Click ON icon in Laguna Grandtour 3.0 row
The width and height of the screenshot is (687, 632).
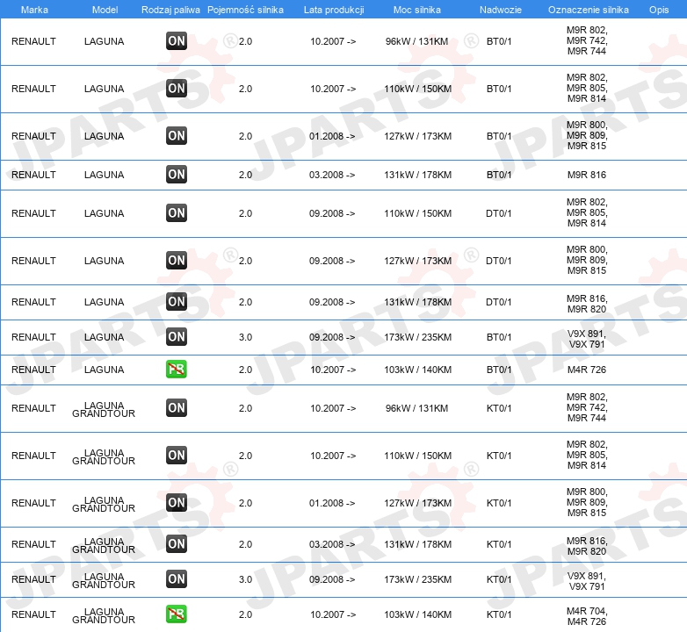[x=177, y=579]
